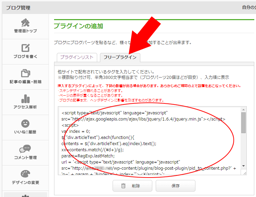The height and width of the screenshot is (197, 256).
Task: Select the 記事の編集・削除 folder icon
Action: (x=25, y=73)
